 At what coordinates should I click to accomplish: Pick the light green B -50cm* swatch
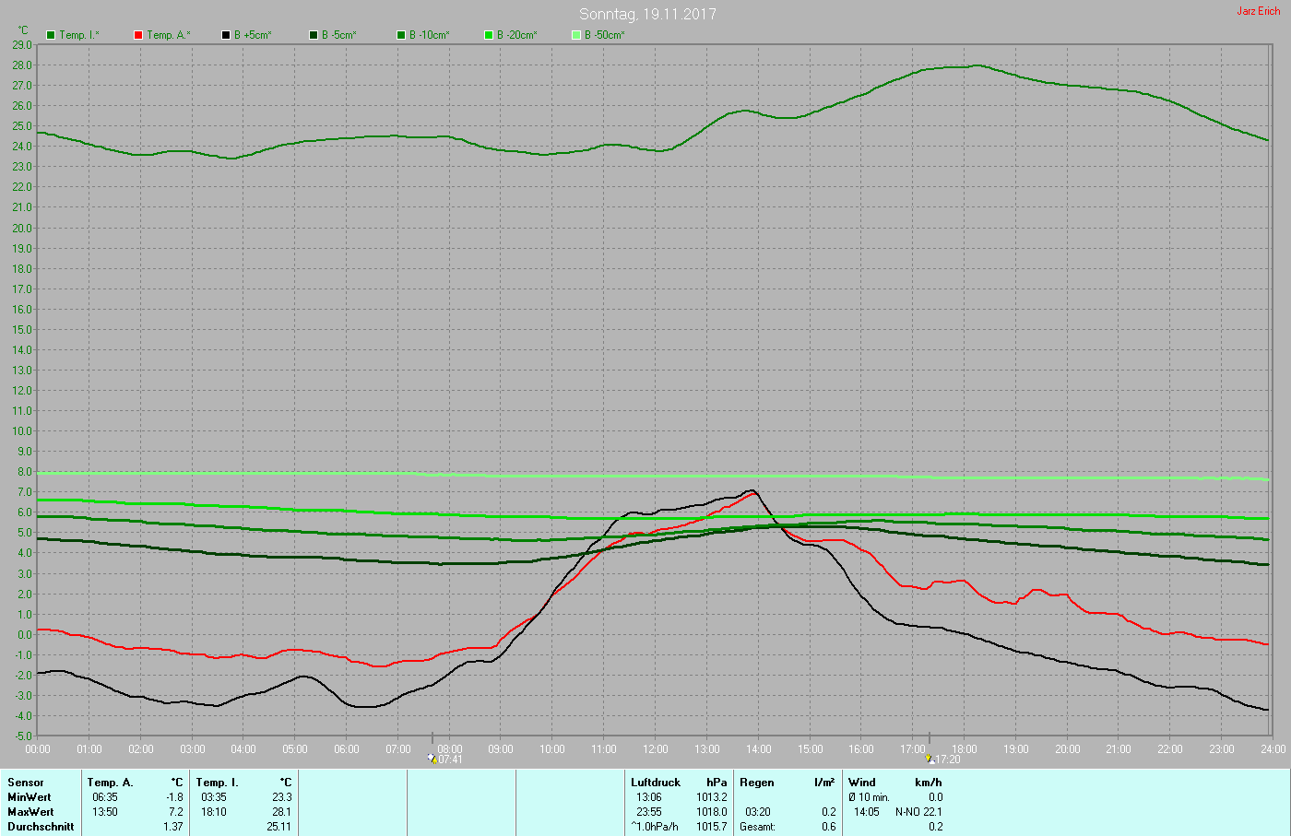pyautogui.click(x=576, y=35)
